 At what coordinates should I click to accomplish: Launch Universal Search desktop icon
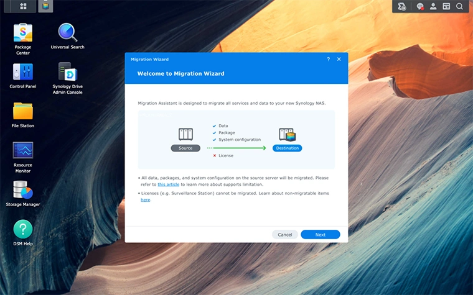[x=67, y=33]
